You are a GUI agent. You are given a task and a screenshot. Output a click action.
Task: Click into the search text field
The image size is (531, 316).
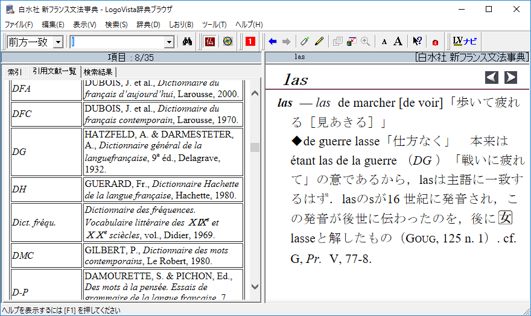[x=117, y=42]
